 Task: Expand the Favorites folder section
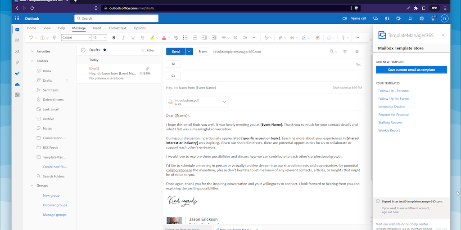tap(32, 51)
